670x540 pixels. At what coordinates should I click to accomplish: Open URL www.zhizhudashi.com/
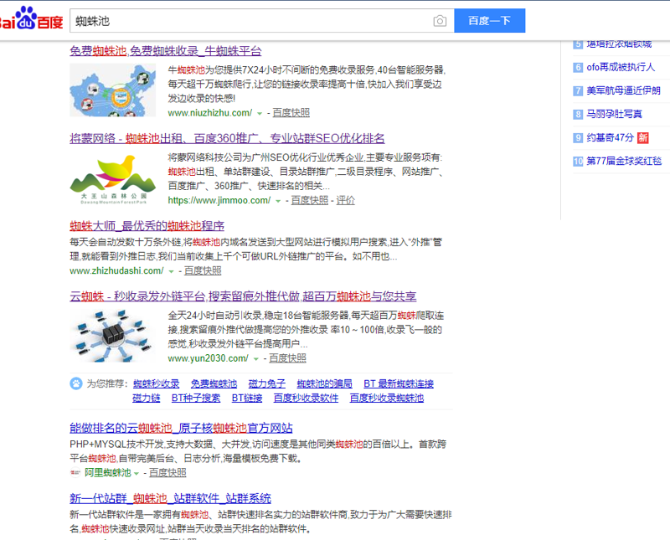tap(116, 271)
